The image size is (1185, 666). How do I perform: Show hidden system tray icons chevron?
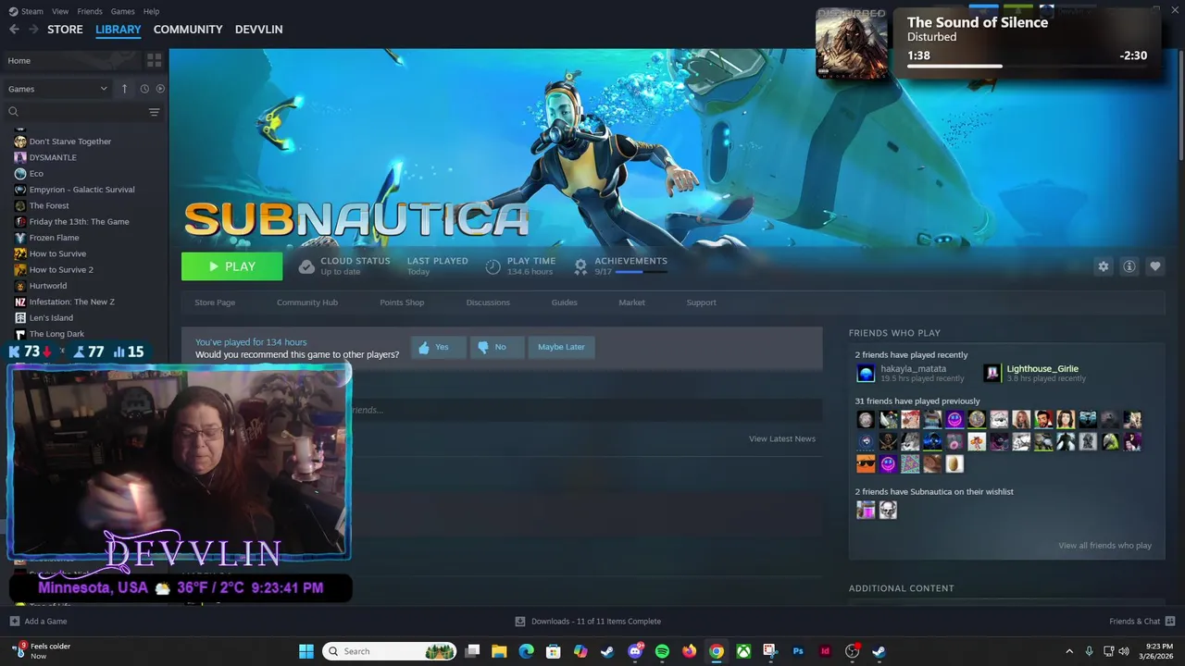pos(1069,651)
